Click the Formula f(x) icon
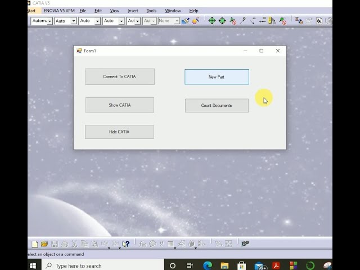The image size is (360, 270). tap(142, 244)
